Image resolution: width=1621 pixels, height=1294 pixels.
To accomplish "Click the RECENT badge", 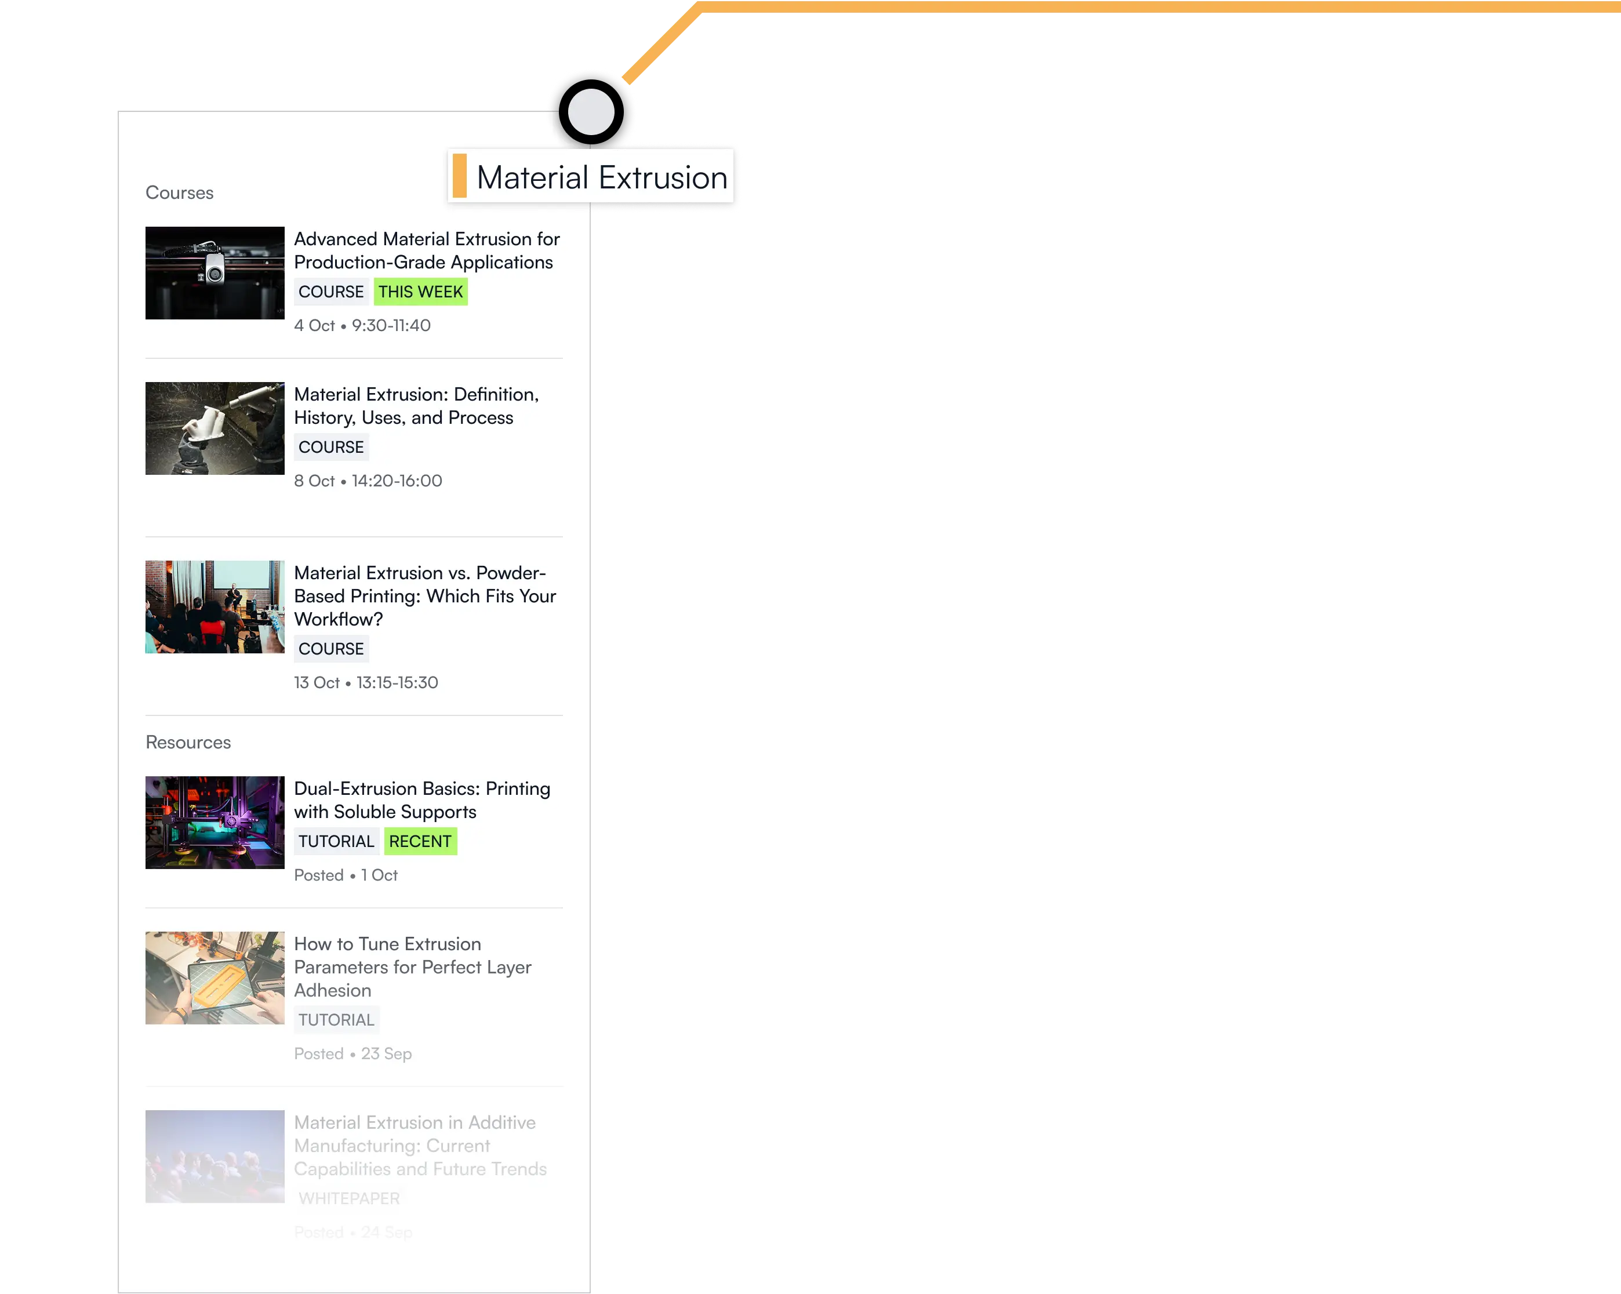I will click(x=420, y=841).
